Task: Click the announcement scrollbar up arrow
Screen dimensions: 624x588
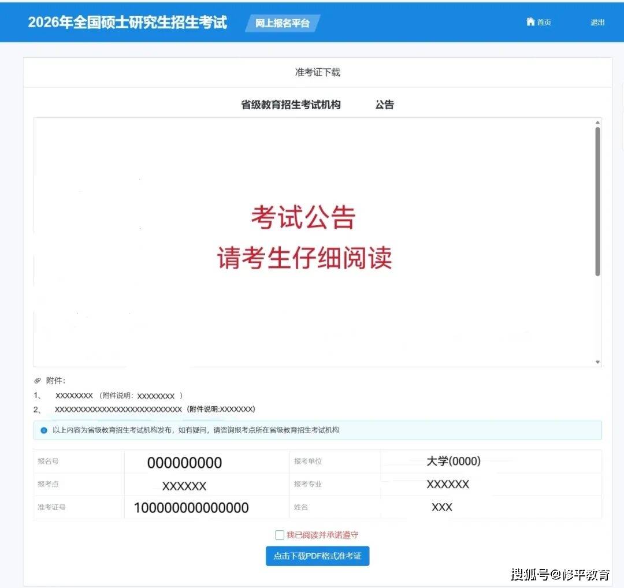Action: [597, 122]
